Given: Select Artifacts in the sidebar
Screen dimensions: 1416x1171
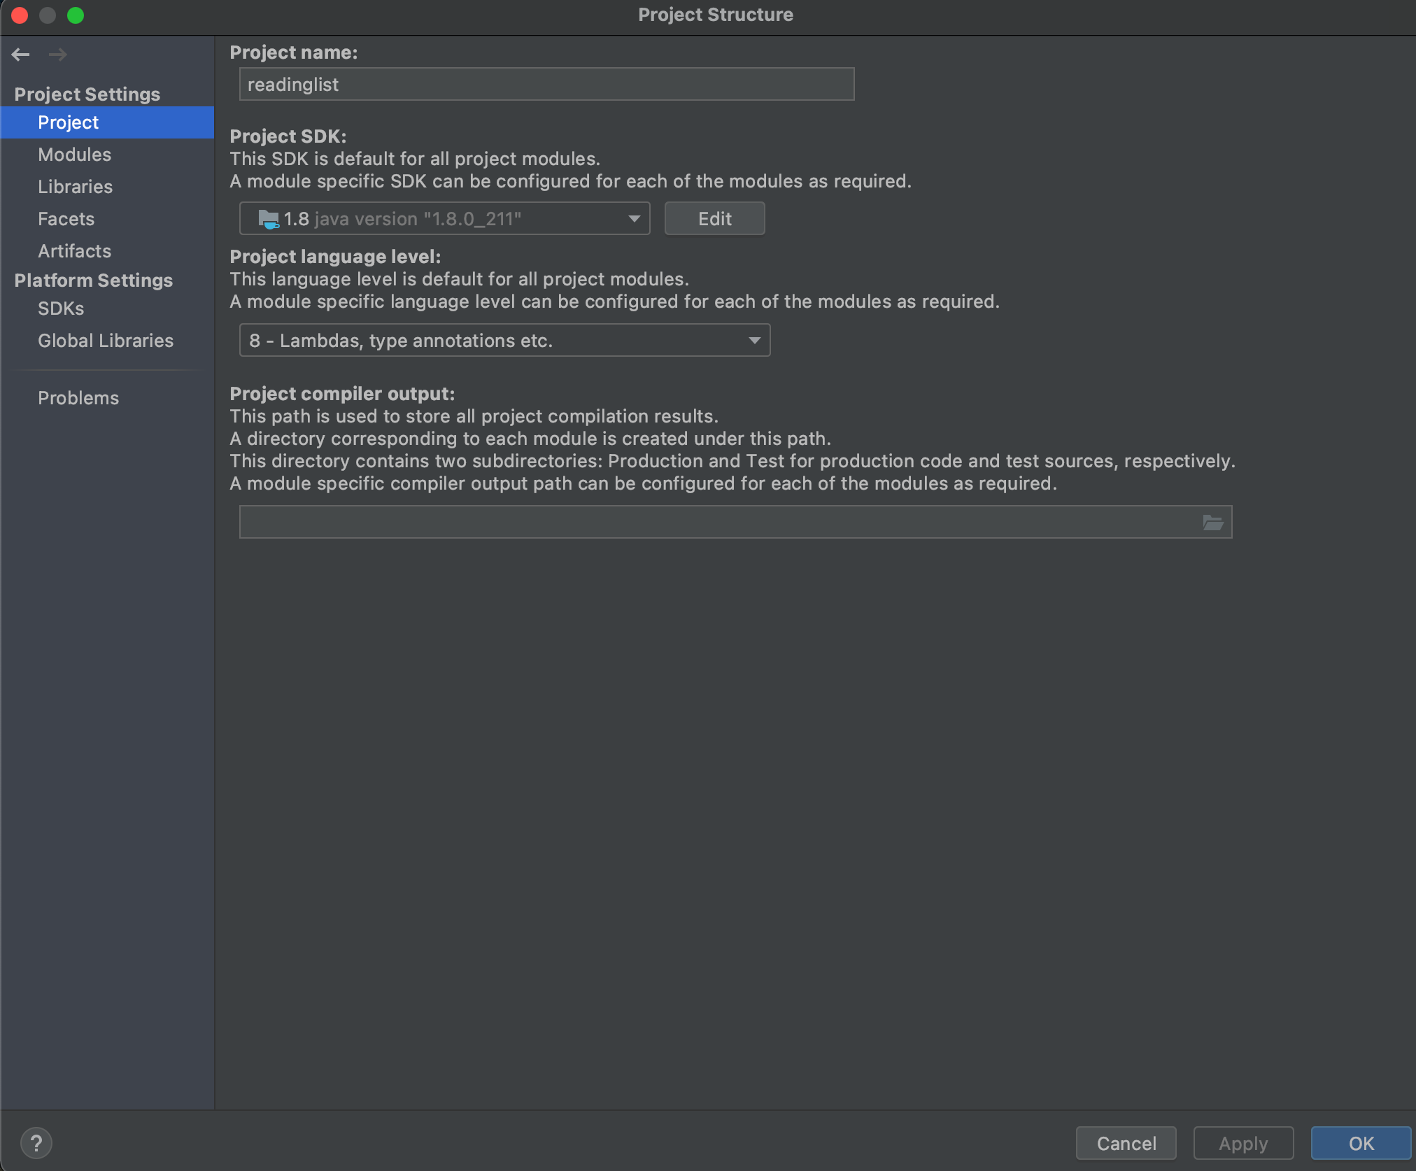Looking at the screenshot, I should pyautogui.click(x=74, y=251).
